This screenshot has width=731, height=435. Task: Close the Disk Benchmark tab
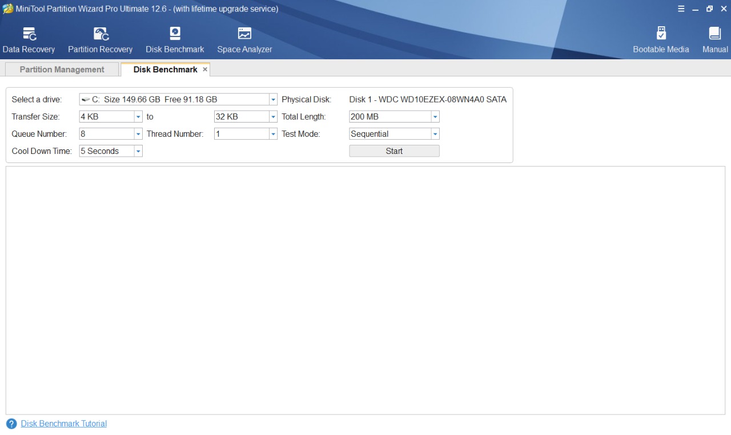tap(205, 69)
